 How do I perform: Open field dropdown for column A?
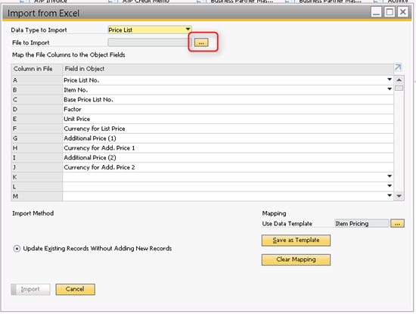[390, 79]
